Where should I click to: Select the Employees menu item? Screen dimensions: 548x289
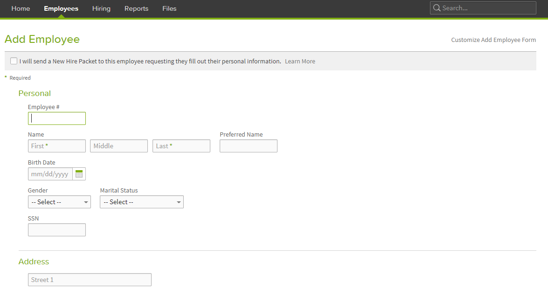61,8
